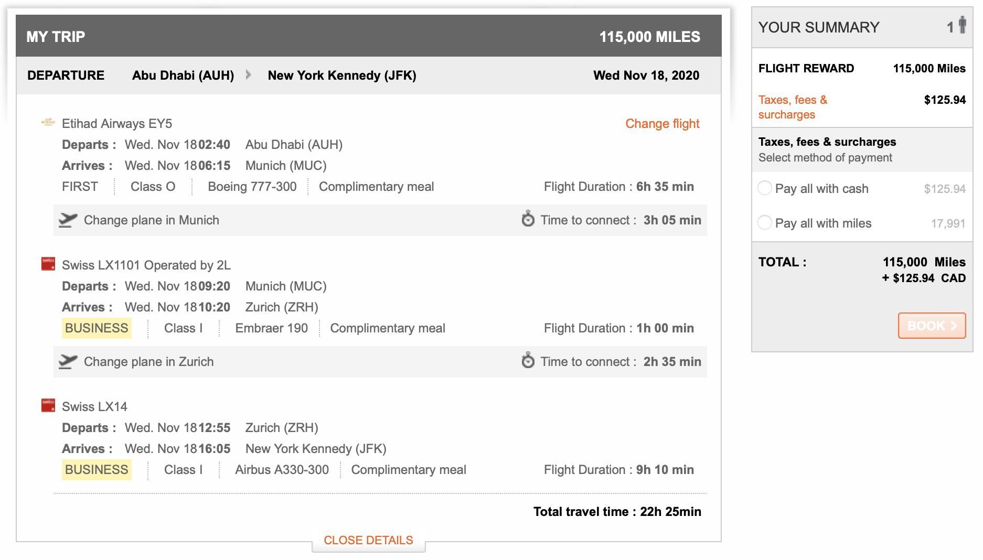The height and width of the screenshot is (560, 983).
Task: Click the Swiss logo next to LX1101
Action: point(48,264)
